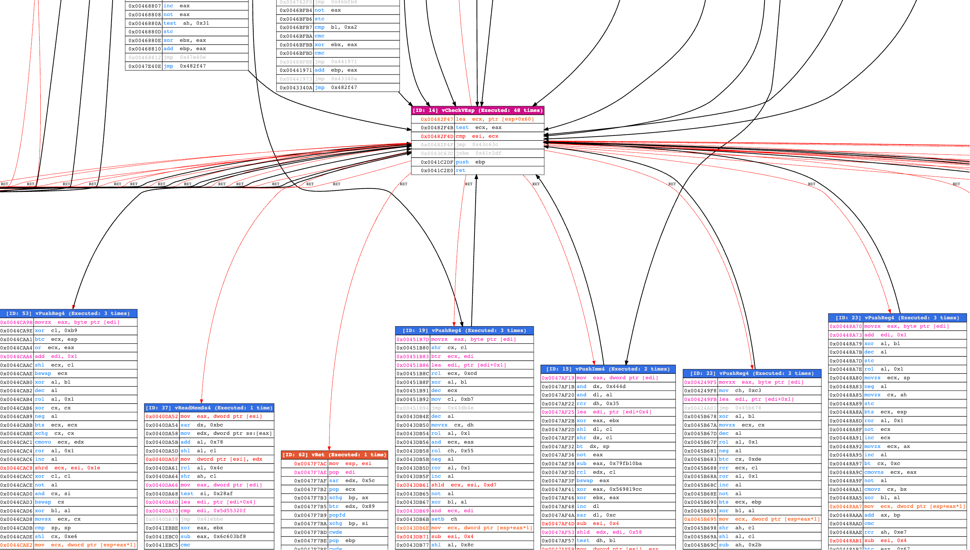Click cmp bl, 0xa2 instruction row

pos(338,27)
